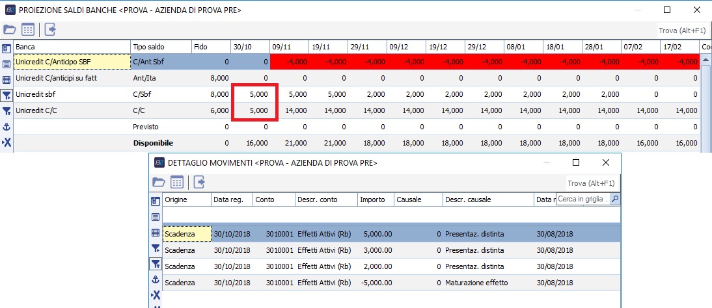
Task: Click the calendar grid icon in Dettaglio Movimenti toolbar
Action: [x=177, y=183]
